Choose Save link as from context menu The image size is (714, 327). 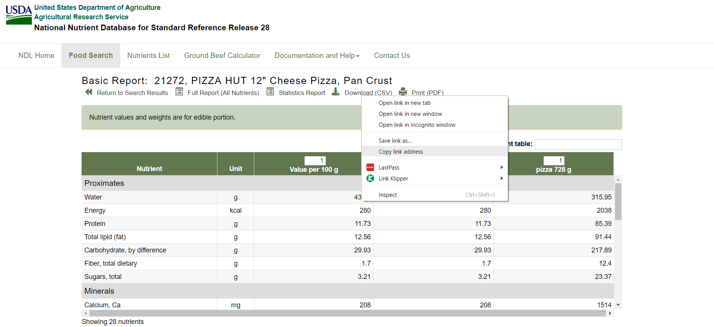coord(395,141)
